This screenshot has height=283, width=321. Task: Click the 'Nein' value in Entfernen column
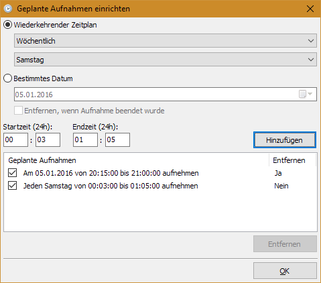(281, 186)
